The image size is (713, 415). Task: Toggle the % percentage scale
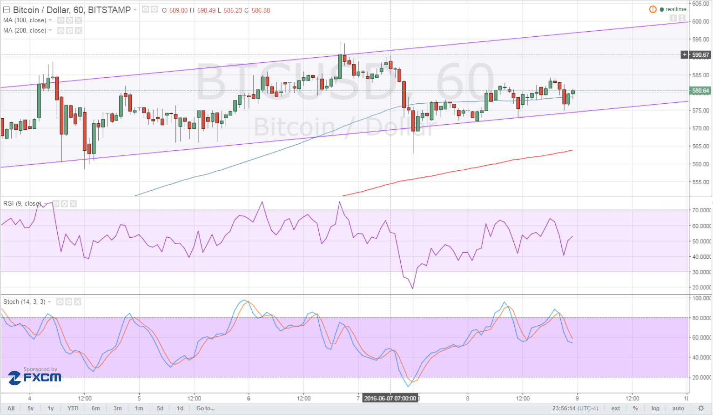coord(635,408)
